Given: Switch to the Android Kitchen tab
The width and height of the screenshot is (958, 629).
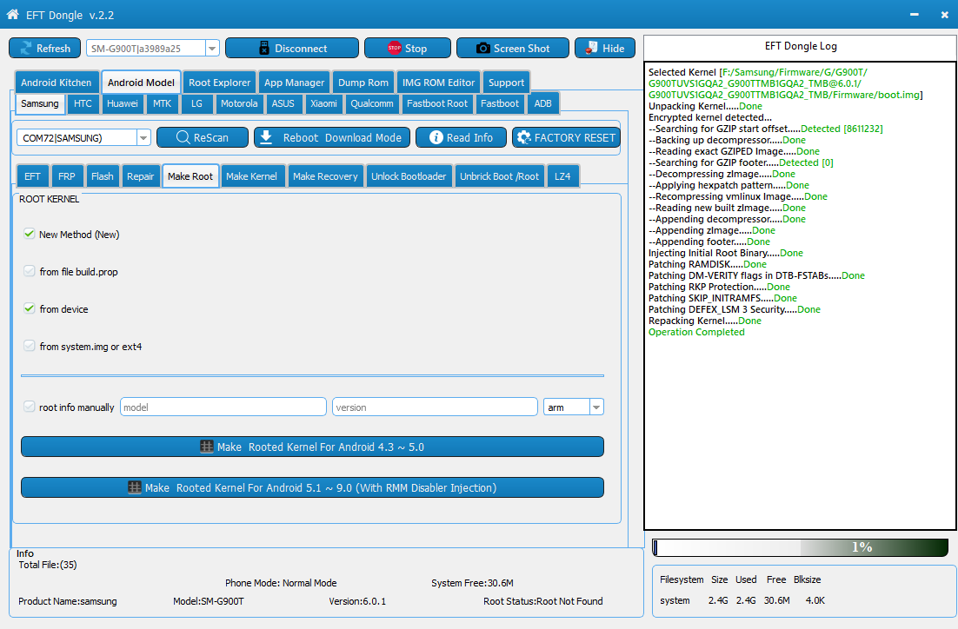Looking at the screenshot, I should [x=57, y=83].
